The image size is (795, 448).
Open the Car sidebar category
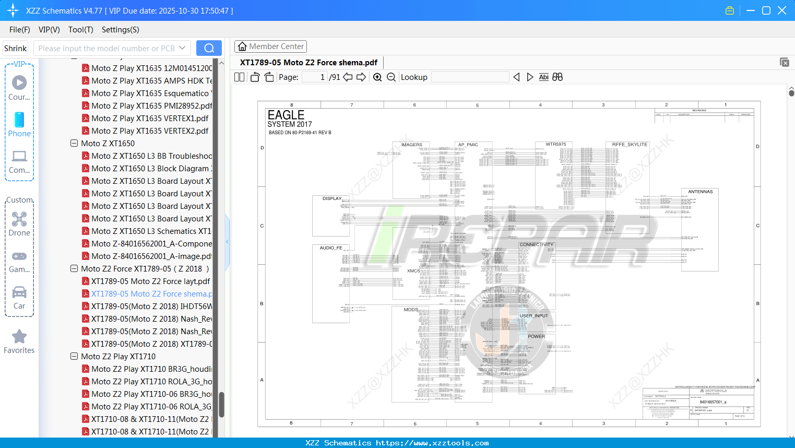pos(19,298)
